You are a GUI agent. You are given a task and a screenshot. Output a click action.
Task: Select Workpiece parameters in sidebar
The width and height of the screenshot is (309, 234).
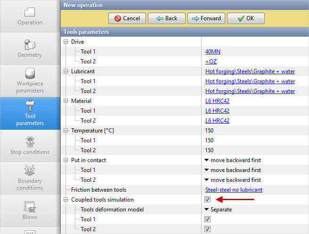click(x=30, y=80)
